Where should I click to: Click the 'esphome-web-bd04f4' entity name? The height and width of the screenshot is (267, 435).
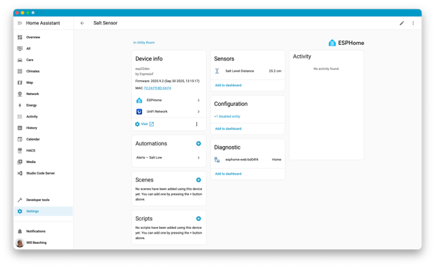pyautogui.click(x=242, y=160)
